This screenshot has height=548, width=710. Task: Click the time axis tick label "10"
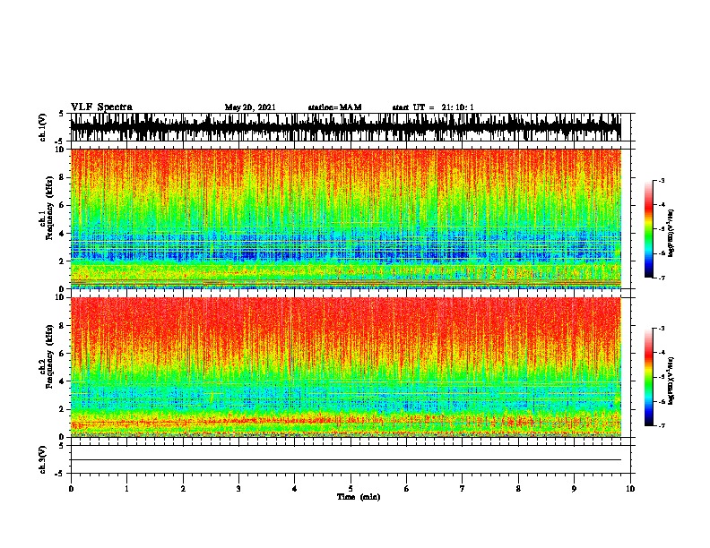[630, 489]
